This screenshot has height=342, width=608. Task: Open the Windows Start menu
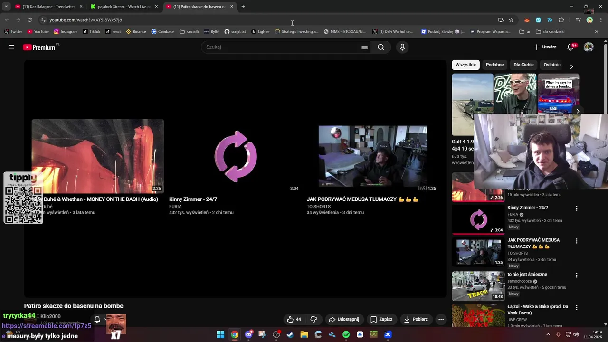pos(220,334)
